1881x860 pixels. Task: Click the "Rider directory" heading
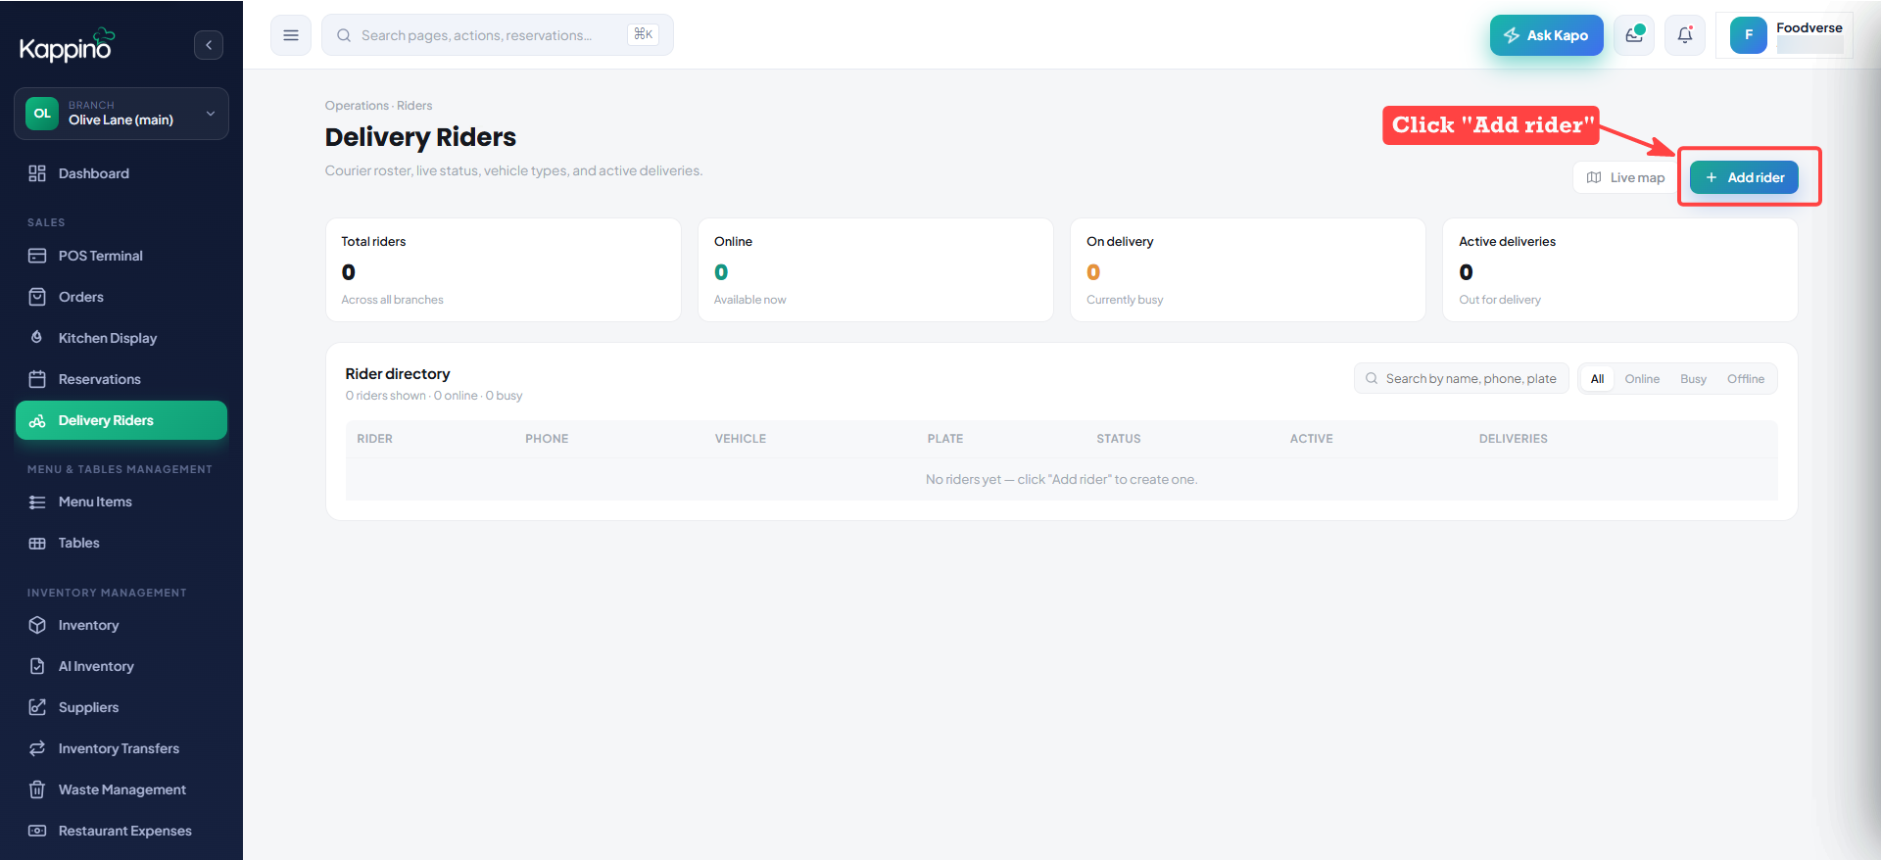coord(398,374)
